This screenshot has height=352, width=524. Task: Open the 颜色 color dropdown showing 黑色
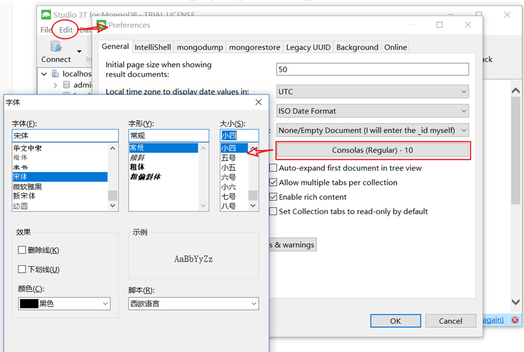[x=64, y=303]
